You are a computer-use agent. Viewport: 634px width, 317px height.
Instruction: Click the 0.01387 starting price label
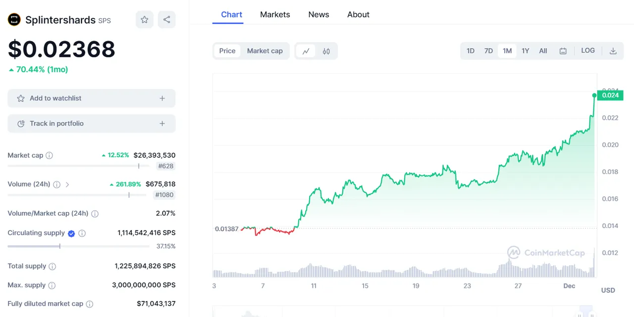[227, 229]
